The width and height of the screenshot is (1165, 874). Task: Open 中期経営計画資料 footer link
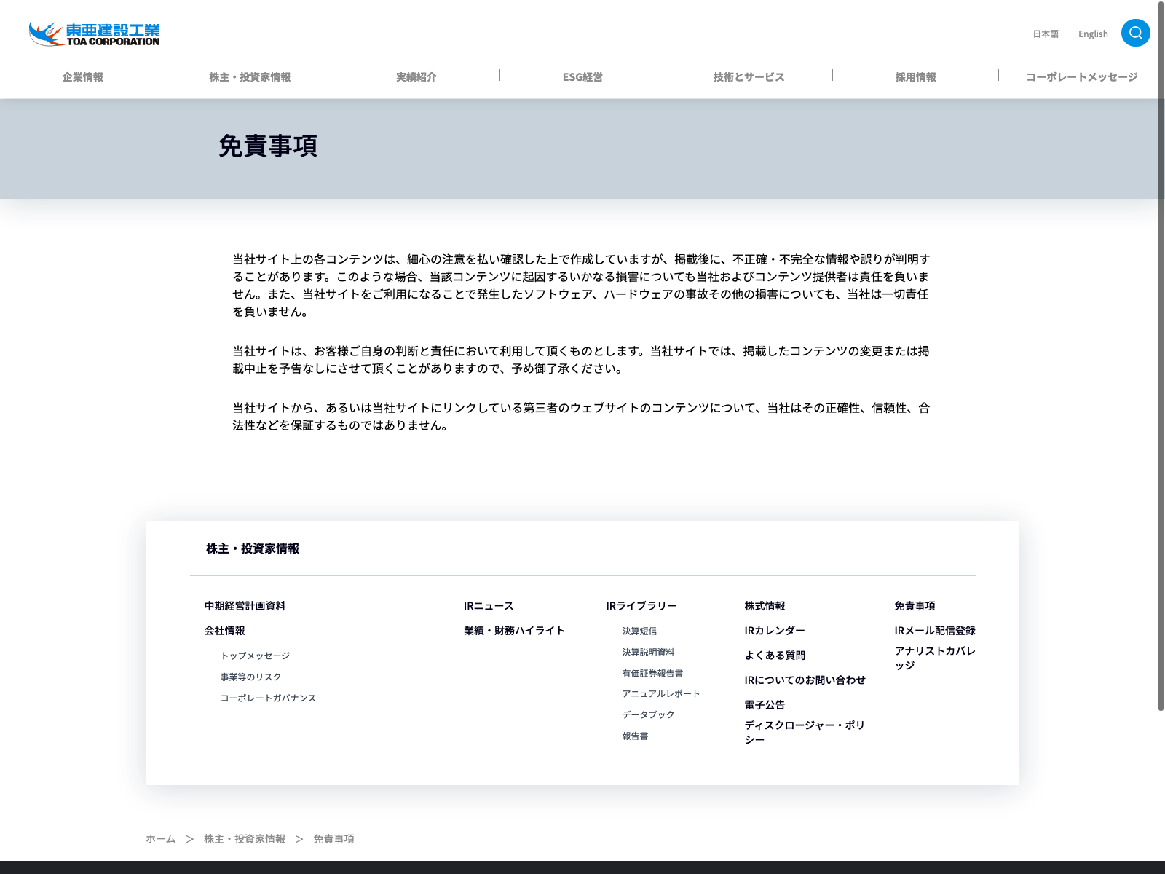245,606
